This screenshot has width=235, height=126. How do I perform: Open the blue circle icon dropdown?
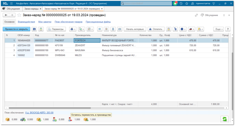pyautogui.click(x=183, y=29)
